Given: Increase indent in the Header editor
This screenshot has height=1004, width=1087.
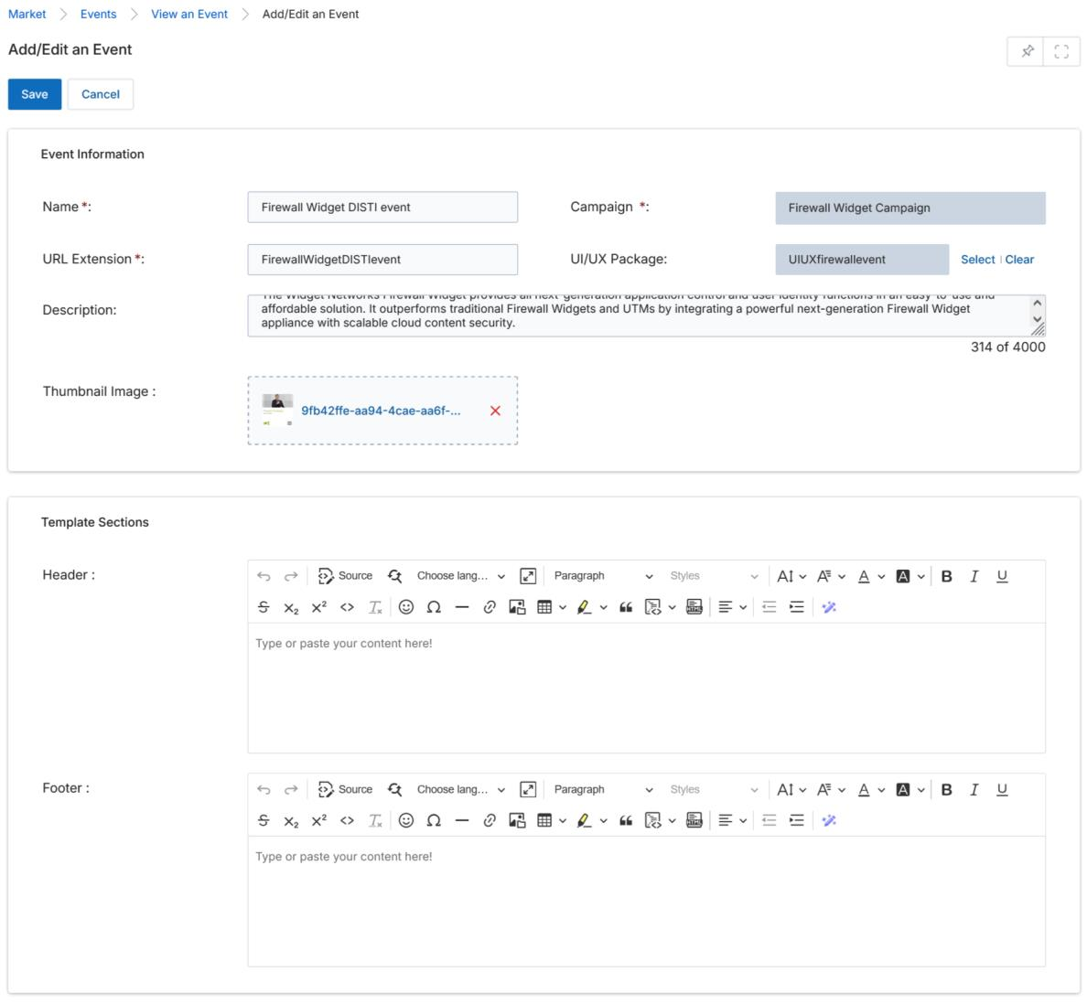Looking at the screenshot, I should tap(797, 608).
